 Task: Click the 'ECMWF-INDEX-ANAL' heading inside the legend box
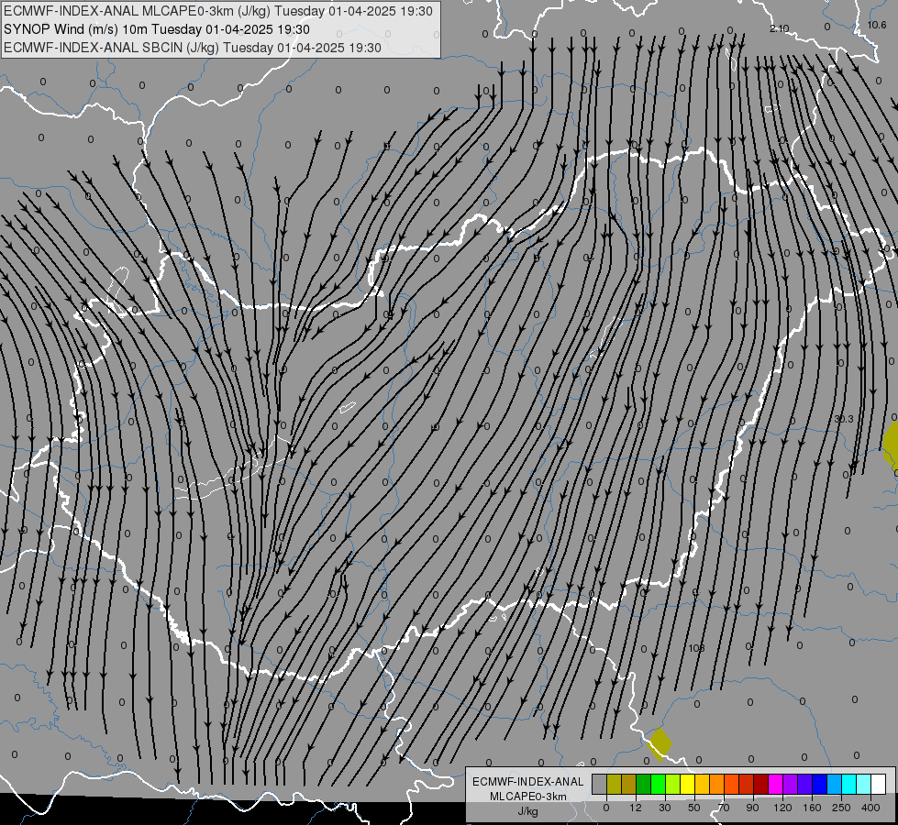pyautogui.click(x=527, y=782)
